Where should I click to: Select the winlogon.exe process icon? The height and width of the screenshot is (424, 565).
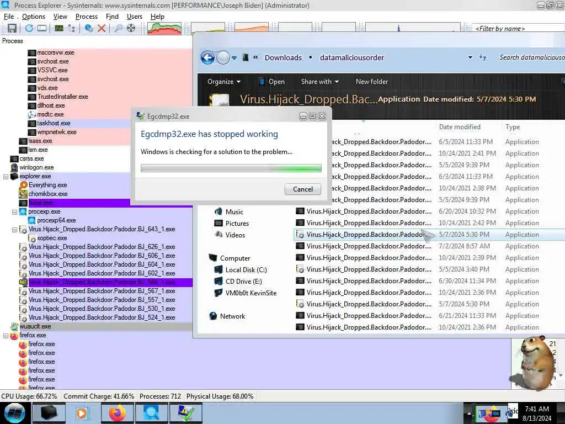point(14,167)
